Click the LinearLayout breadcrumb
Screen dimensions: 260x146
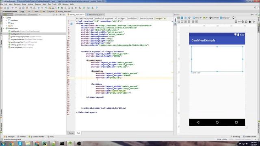(x=146, y=19)
